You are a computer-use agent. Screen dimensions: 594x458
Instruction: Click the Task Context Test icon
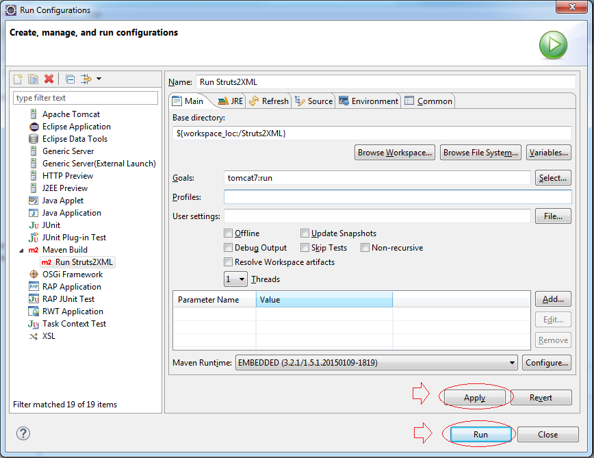[x=34, y=324]
